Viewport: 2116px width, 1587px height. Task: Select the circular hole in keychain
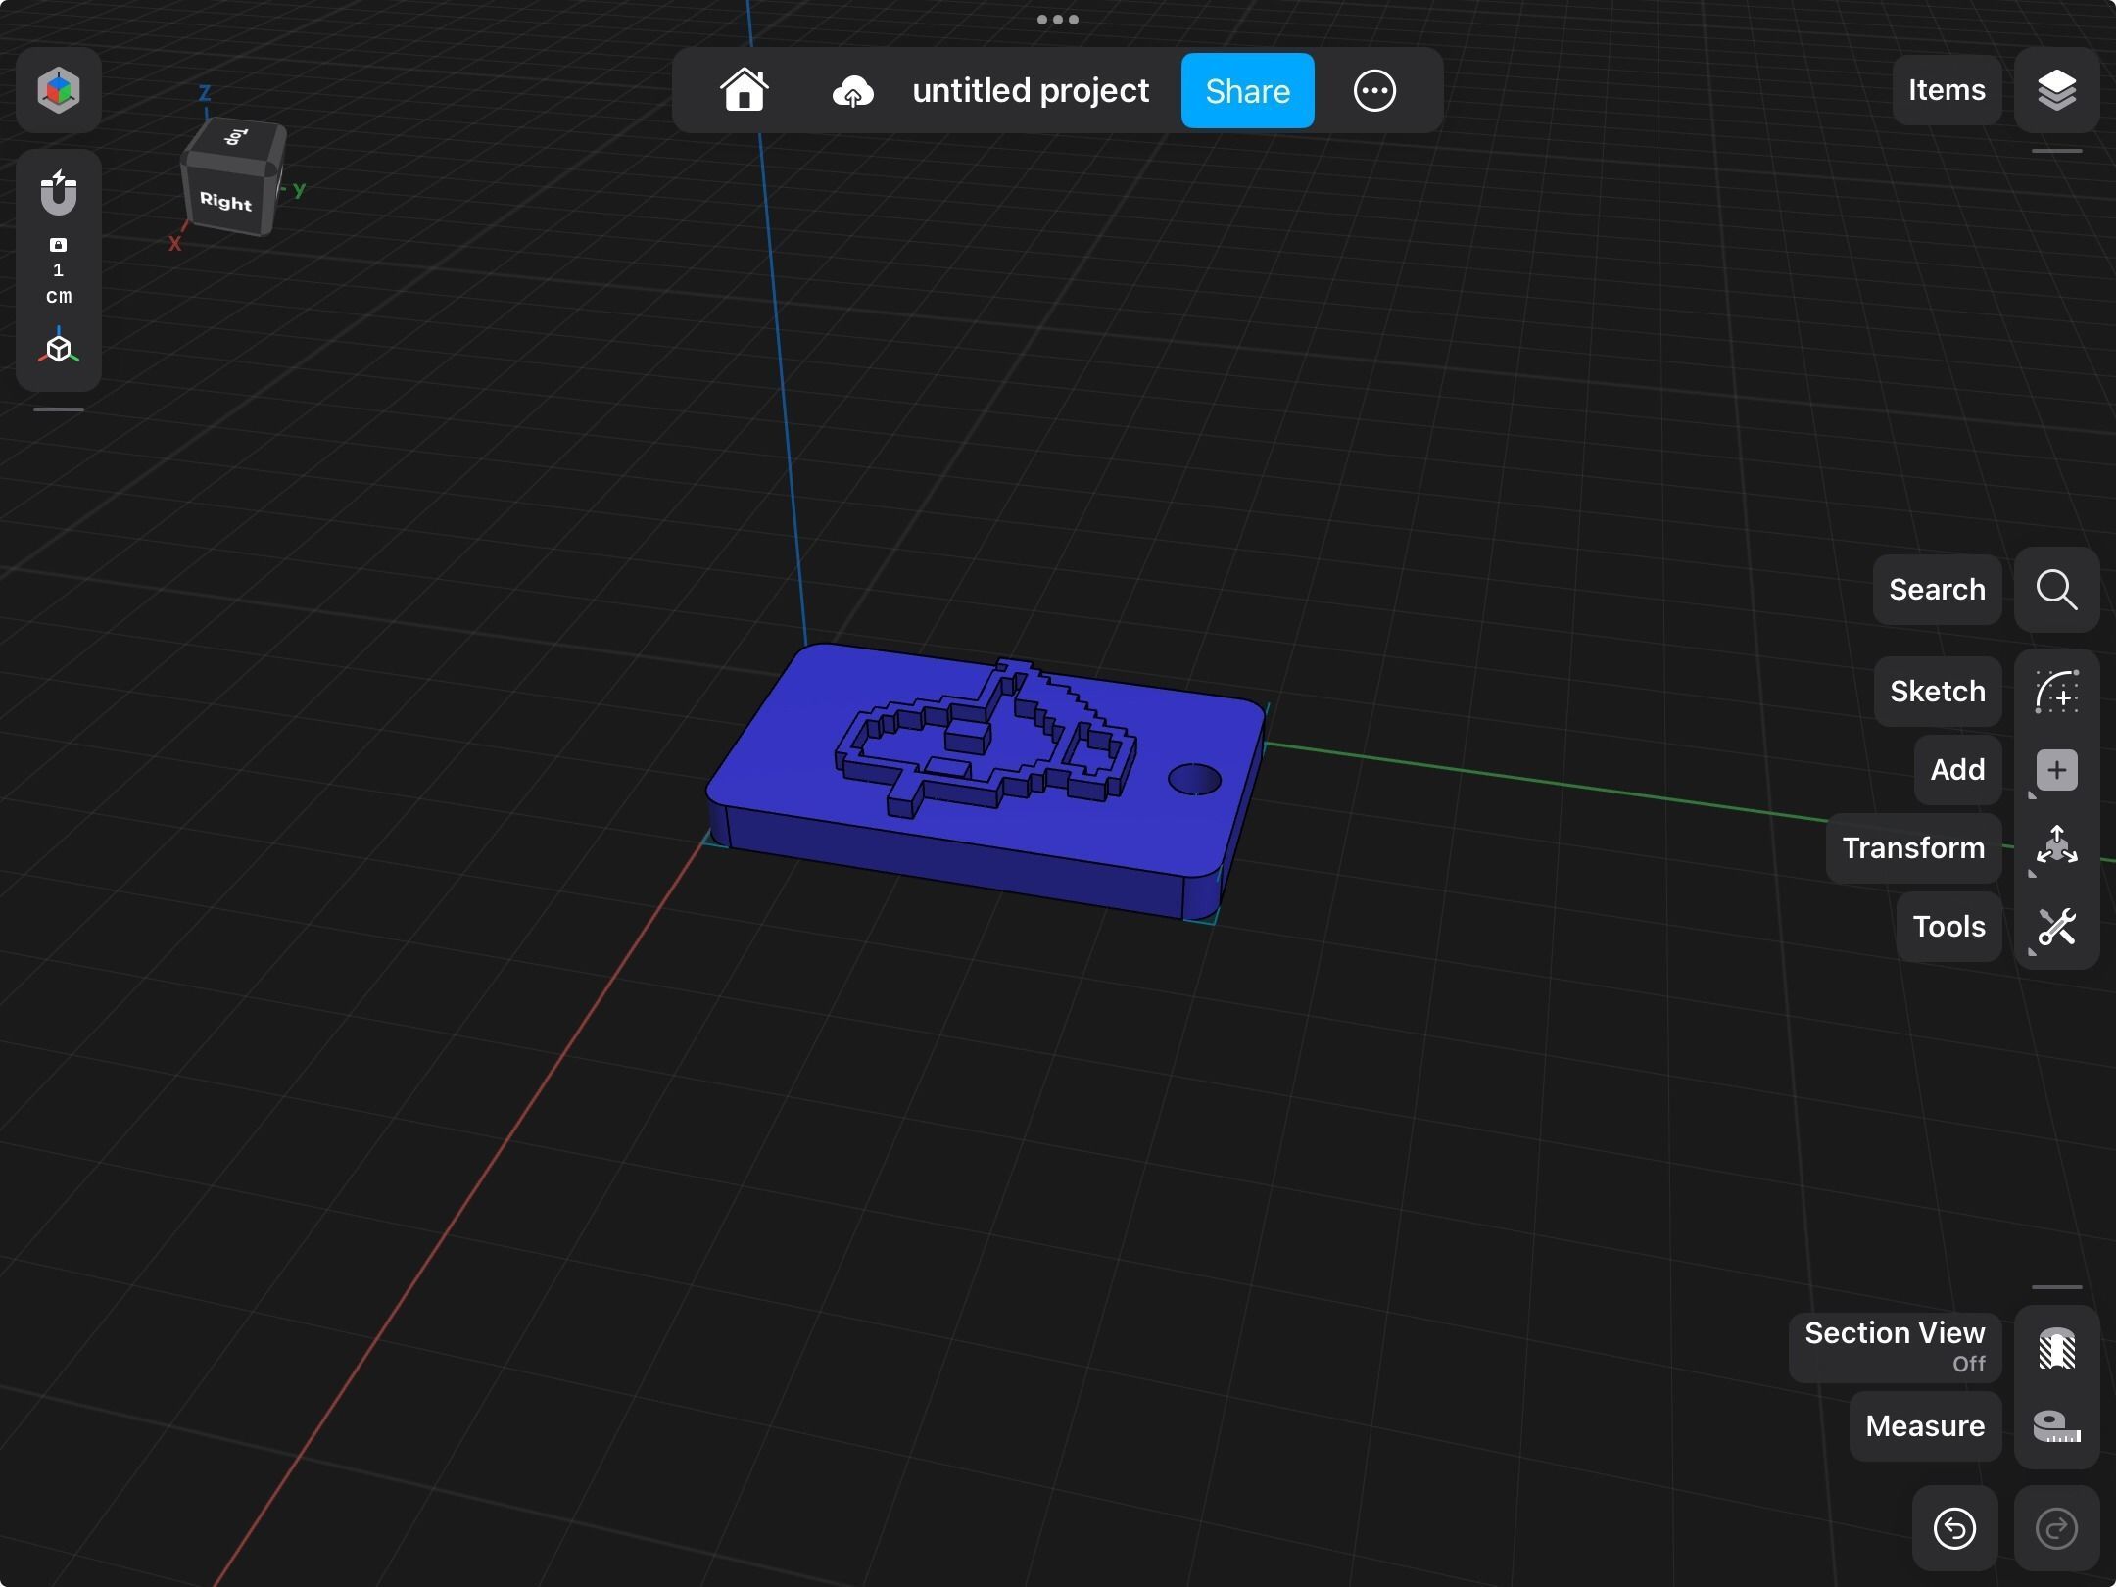click(x=1194, y=780)
